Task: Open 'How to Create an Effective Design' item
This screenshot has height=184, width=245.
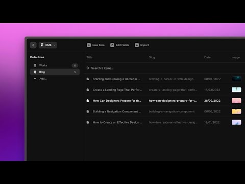Action: click(117, 122)
